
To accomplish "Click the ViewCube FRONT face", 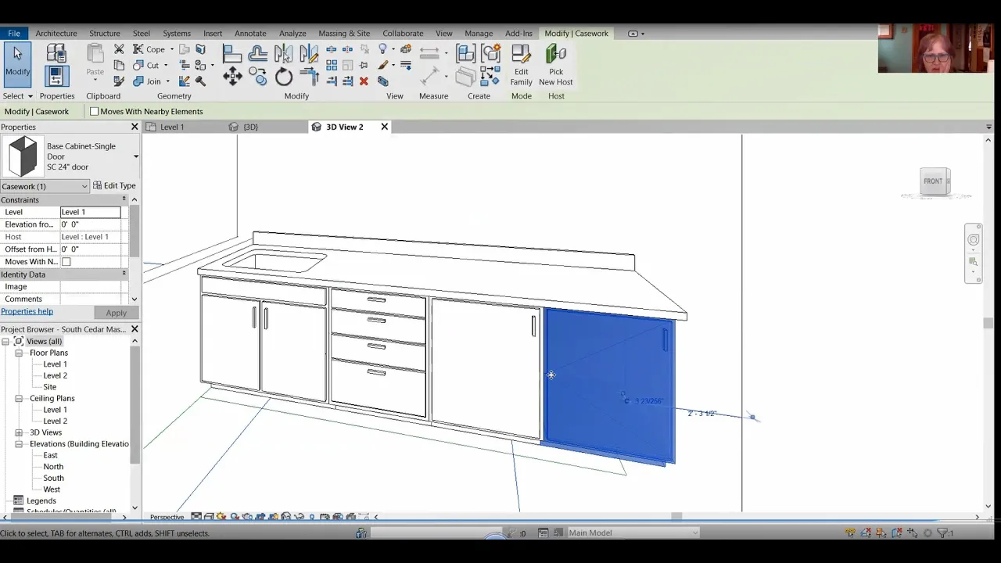I will (x=934, y=181).
